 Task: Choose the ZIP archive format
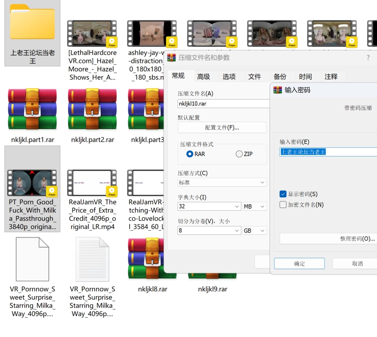click(x=239, y=154)
